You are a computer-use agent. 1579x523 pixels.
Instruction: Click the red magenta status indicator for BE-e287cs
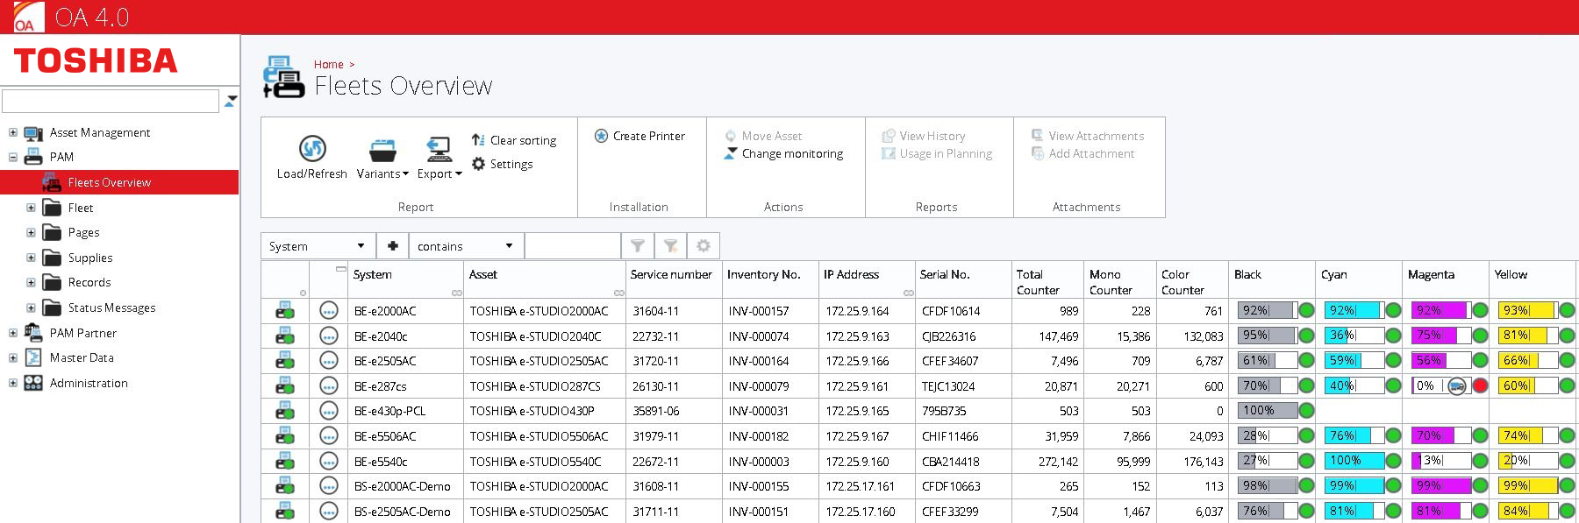pos(1480,385)
